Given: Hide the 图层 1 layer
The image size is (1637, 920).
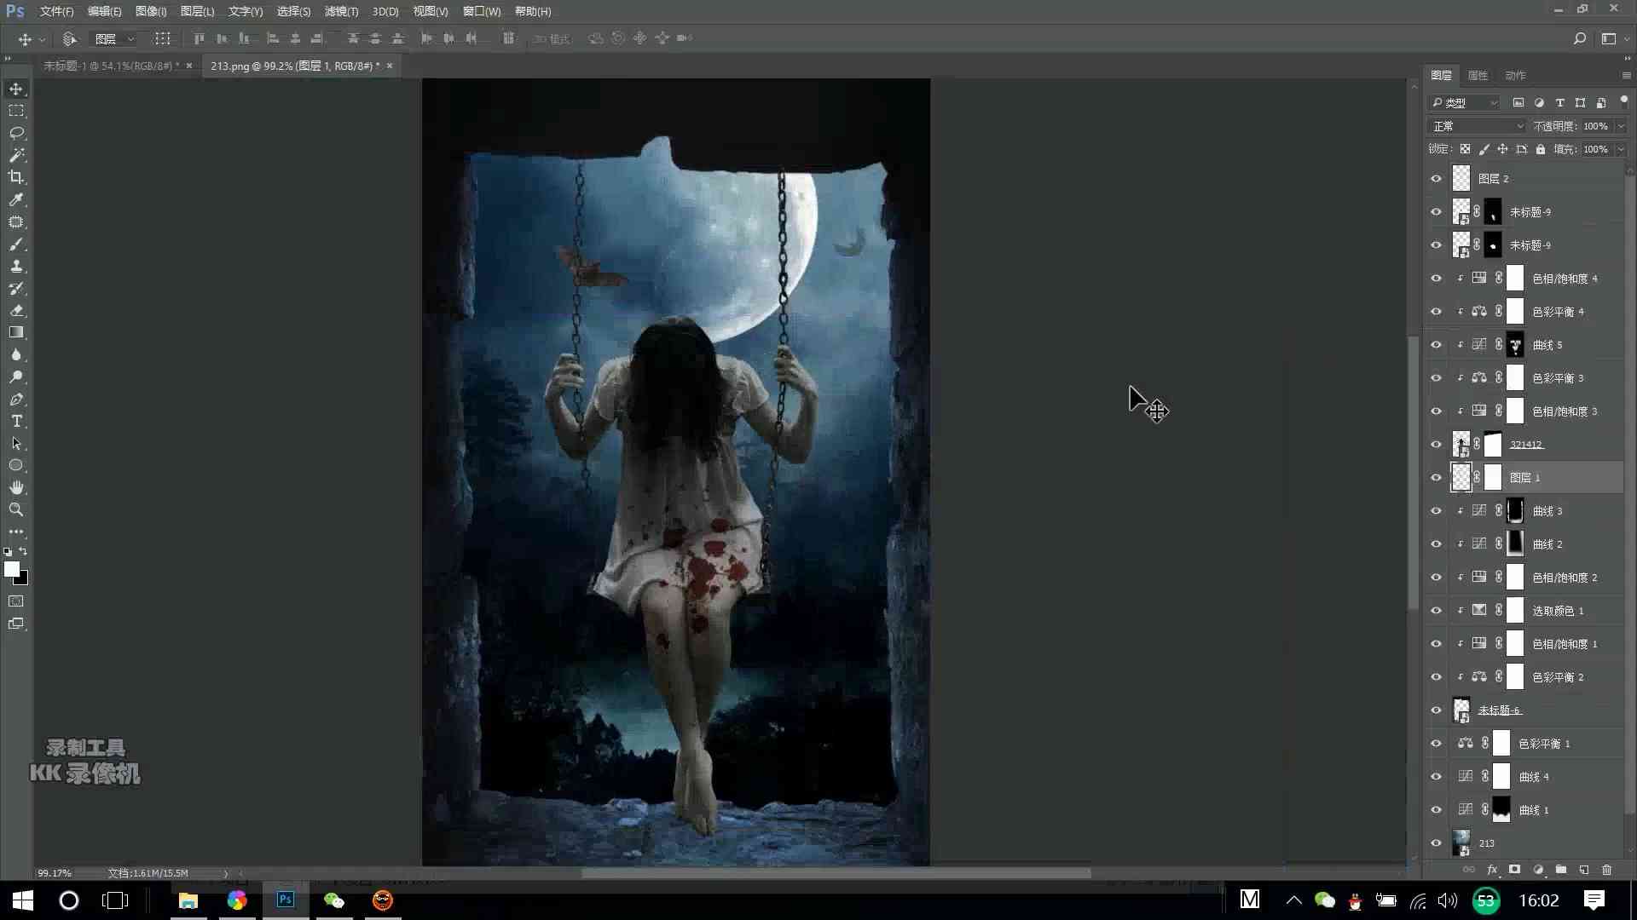Looking at the screenshot, I should (x=1437, y=478).
